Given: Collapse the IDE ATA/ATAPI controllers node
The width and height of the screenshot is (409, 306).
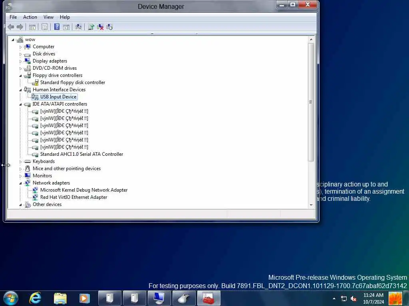Looking at the screenshot, I should pos(21,104).
